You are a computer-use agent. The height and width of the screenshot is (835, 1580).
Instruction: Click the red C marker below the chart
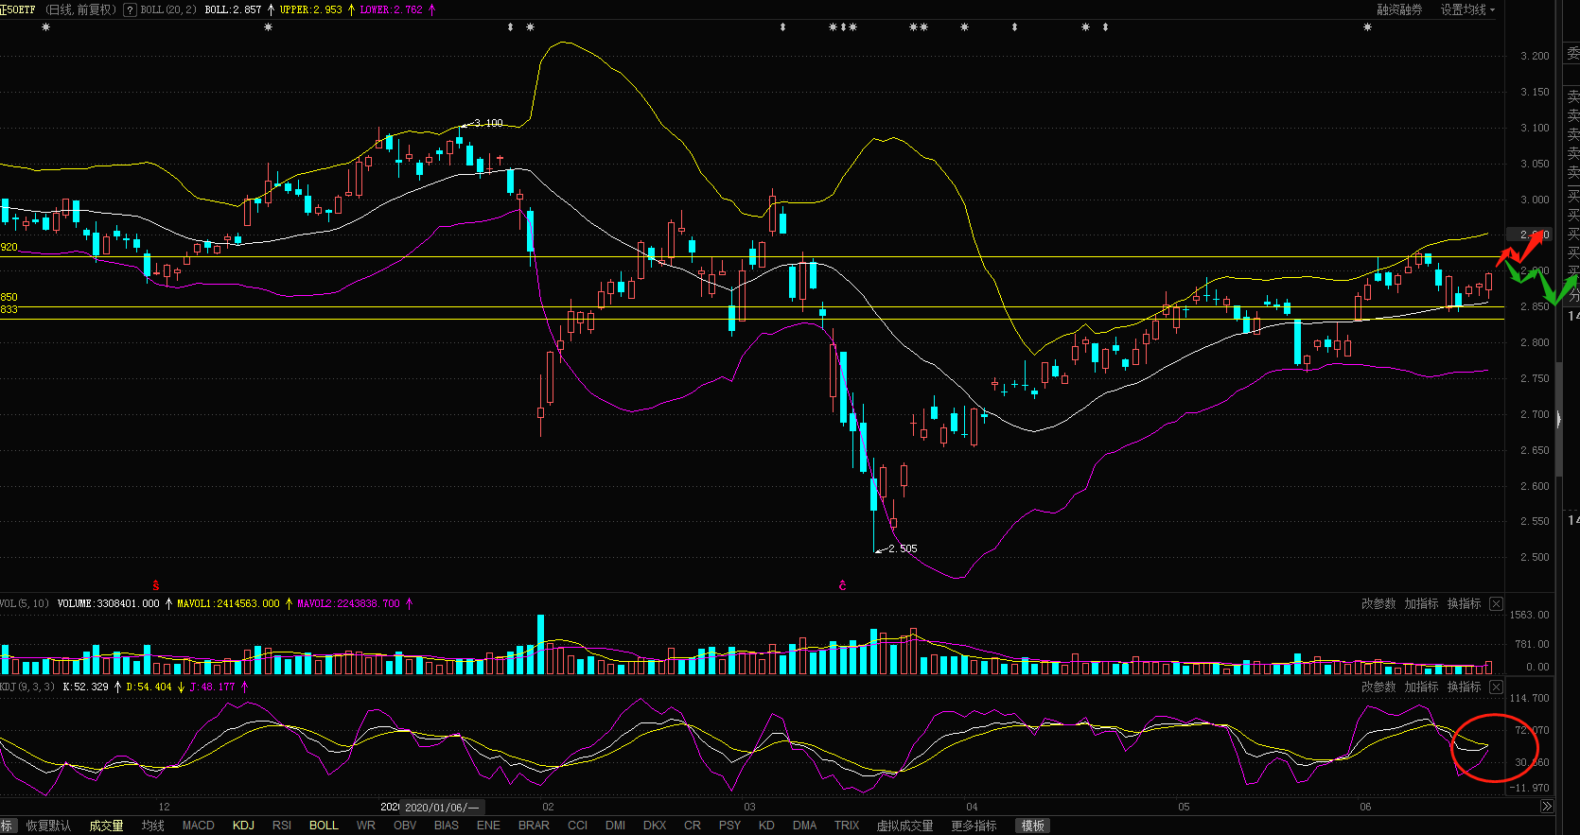click(x=842, y=585)
